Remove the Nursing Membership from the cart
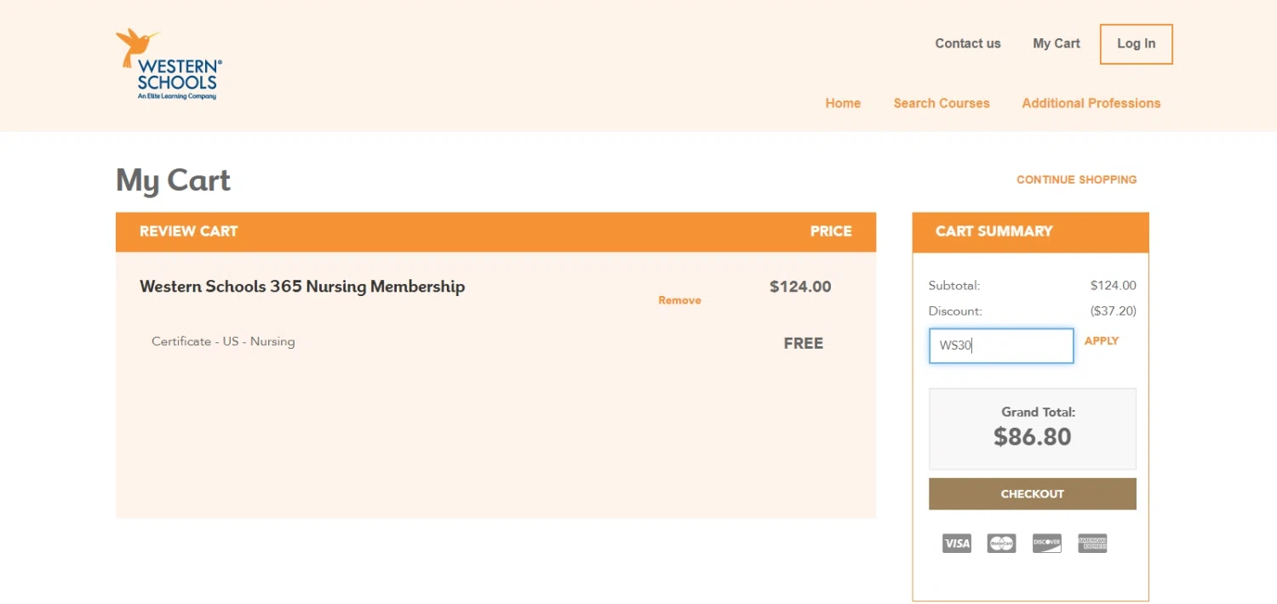The height and width of the screenshot is (604, 1277). pyautogui.click(x=679, y=300)
